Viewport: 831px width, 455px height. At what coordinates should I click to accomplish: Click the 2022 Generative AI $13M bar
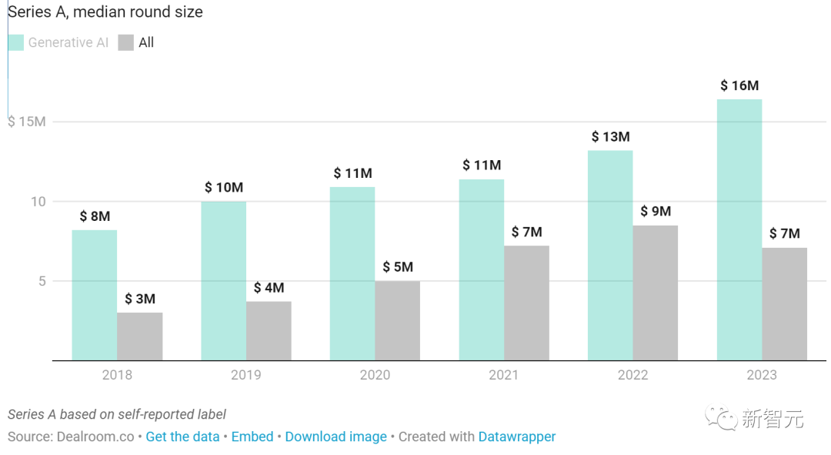point(610,256)
